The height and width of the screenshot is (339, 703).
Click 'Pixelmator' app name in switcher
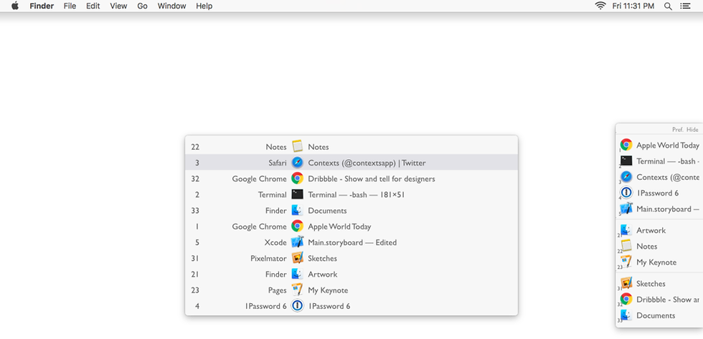[x=268, y=259]
